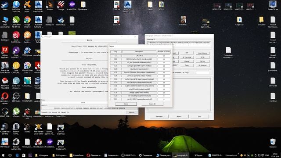Launch Corel CONNECT shortcut
The width and height of the screenshot is (281, 158).
click(x=16, y=52)
